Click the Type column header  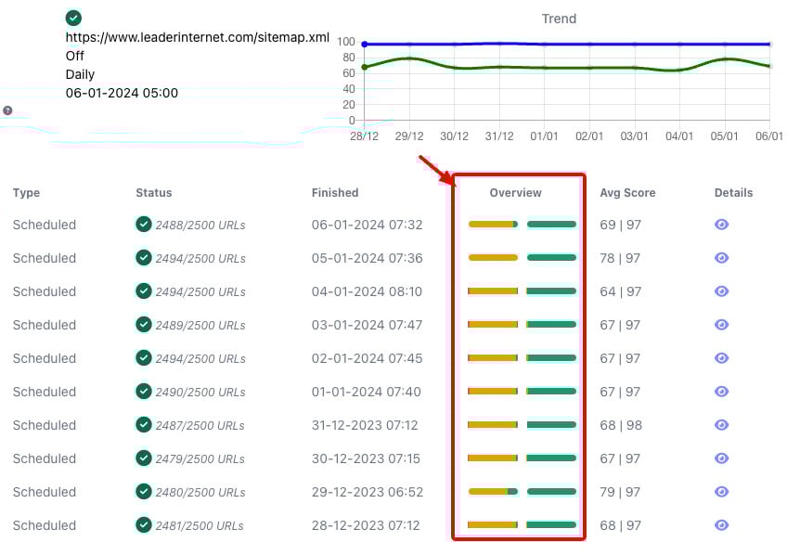(x=26, y=193)
